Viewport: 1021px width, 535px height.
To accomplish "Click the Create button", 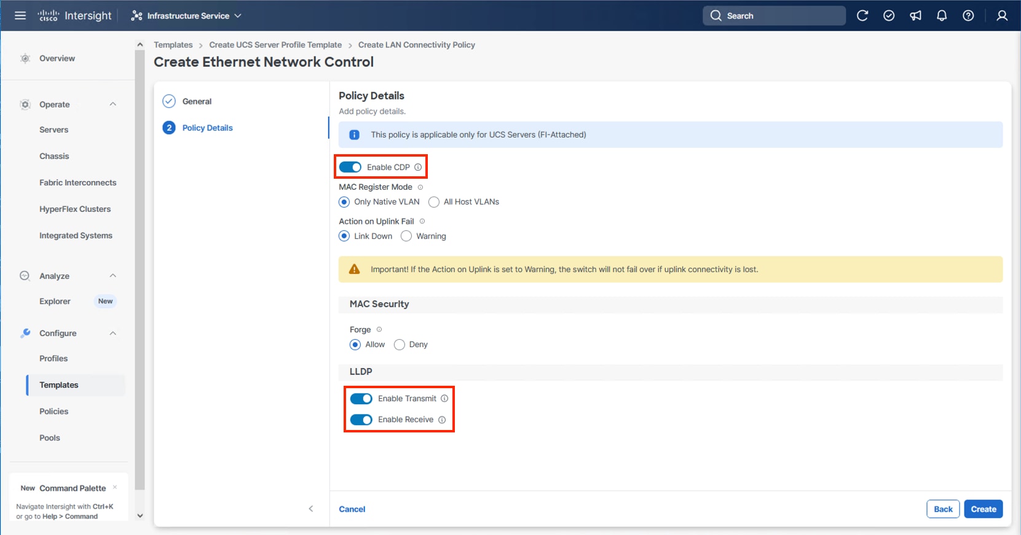I will [984, 509].
